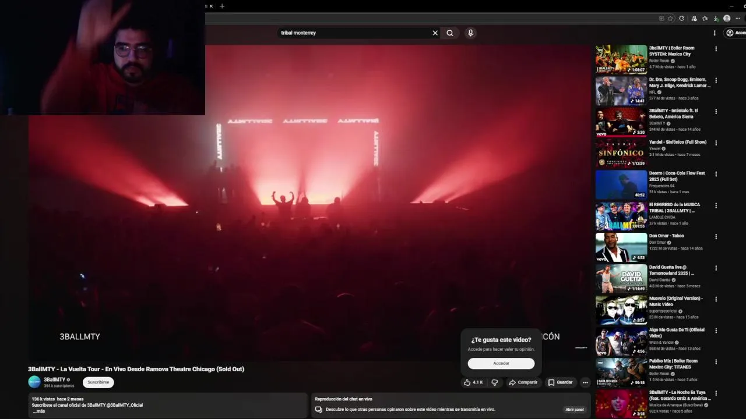Open 3BallMTY La Noche Es Tuya title
This screenshot has width=746, height=419.
pyautogui.click(x=680, y=395)
